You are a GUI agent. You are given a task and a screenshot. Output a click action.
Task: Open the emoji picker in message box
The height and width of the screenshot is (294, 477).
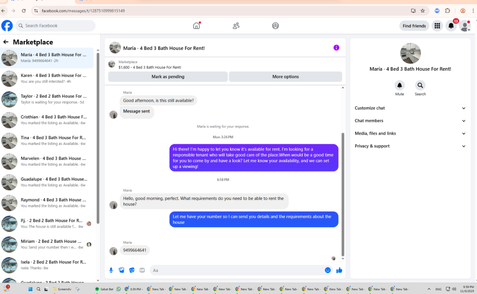coord(328,270)
